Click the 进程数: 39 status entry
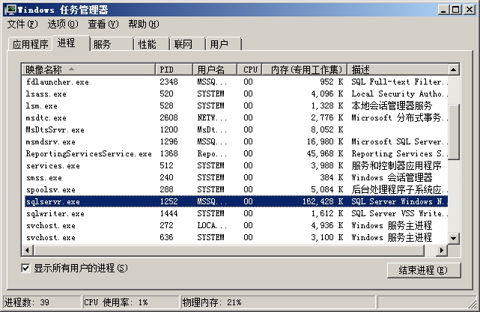Screen dimensions: 480x312 tap(42, 302)
